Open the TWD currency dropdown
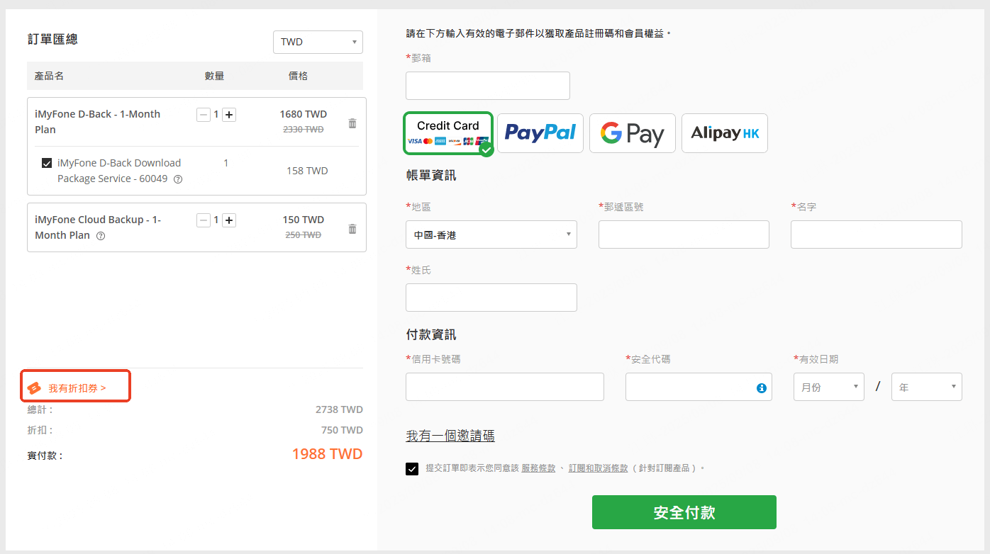Viewport: 990px width, 554px height. [318, 42]
